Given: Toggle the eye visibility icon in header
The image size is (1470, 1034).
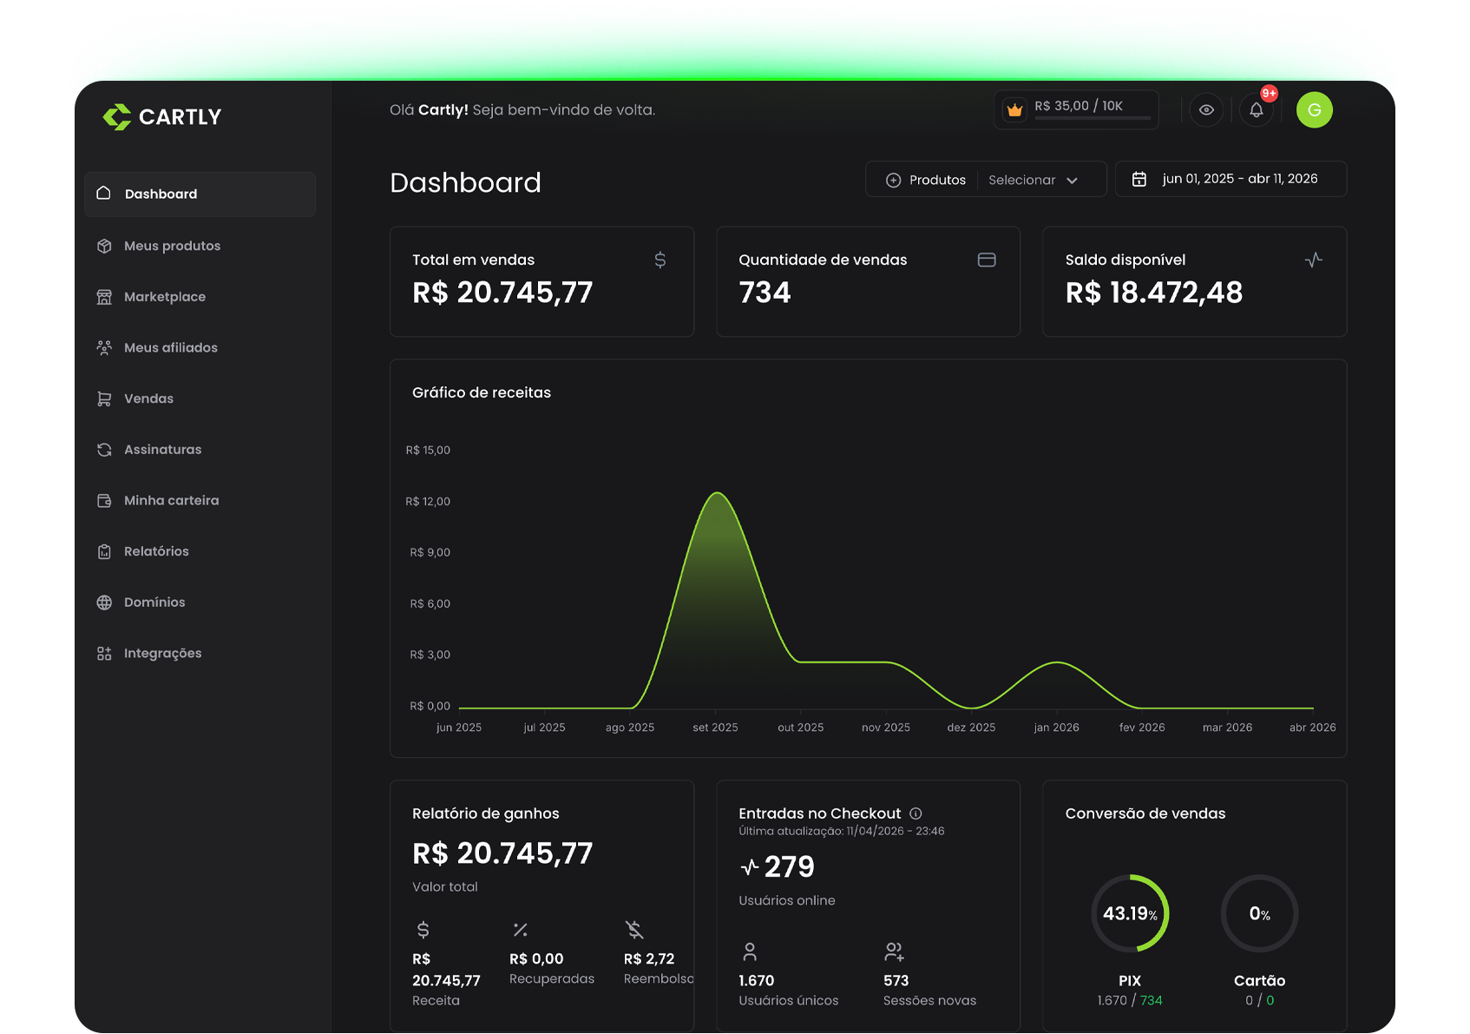Looking at the screenshot, I should coord(1206,110).
